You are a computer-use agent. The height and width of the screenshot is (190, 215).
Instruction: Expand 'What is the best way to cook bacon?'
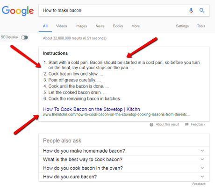[x=124, y=160]
